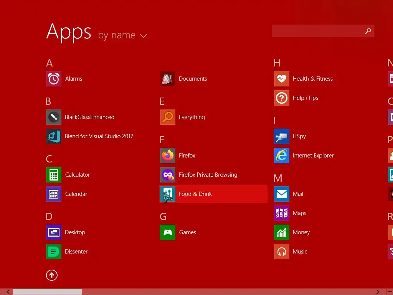Click the letter C group header above Calculator
393x295 pixels.
click(x=49, y=159)
